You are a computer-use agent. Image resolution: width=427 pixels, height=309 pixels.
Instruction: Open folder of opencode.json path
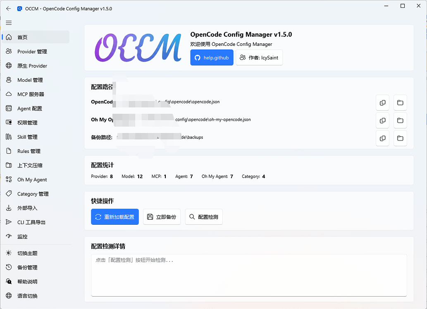(400, 102)
